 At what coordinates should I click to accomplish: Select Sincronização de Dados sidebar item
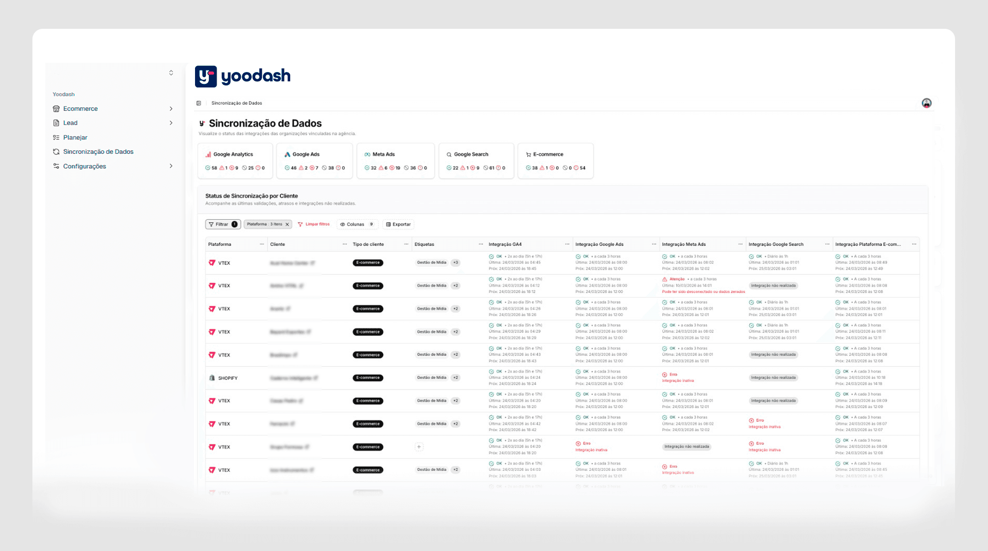[98, 152]
